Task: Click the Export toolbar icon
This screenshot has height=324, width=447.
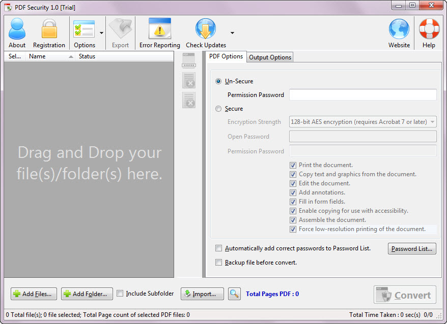Action: (x=120, y=33)
